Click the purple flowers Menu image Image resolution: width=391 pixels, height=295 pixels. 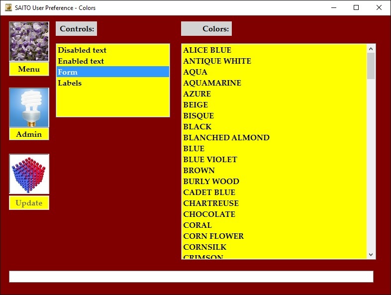[29, 41]
